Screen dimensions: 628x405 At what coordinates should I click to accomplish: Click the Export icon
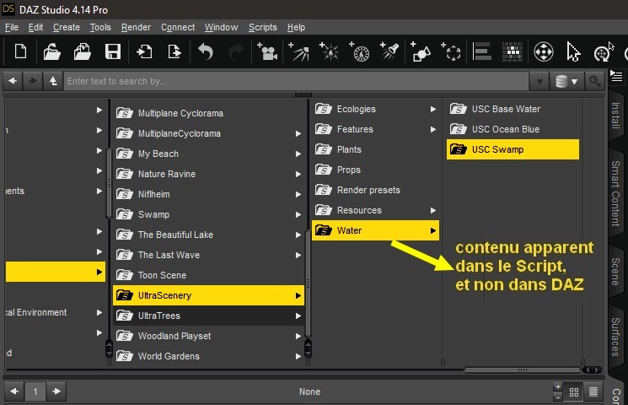pos(174,52)
